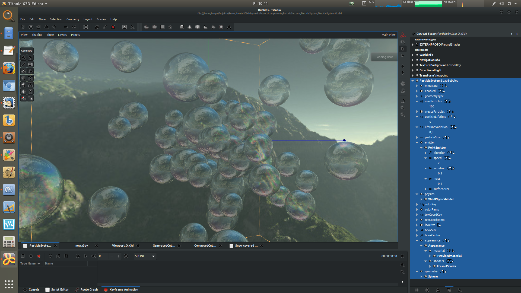Image resolution: width=521 pixels, height=293 pixels.
Task: Expand the WorldInfo tree node
Action: pyautogui.click(x=413, y=55)
